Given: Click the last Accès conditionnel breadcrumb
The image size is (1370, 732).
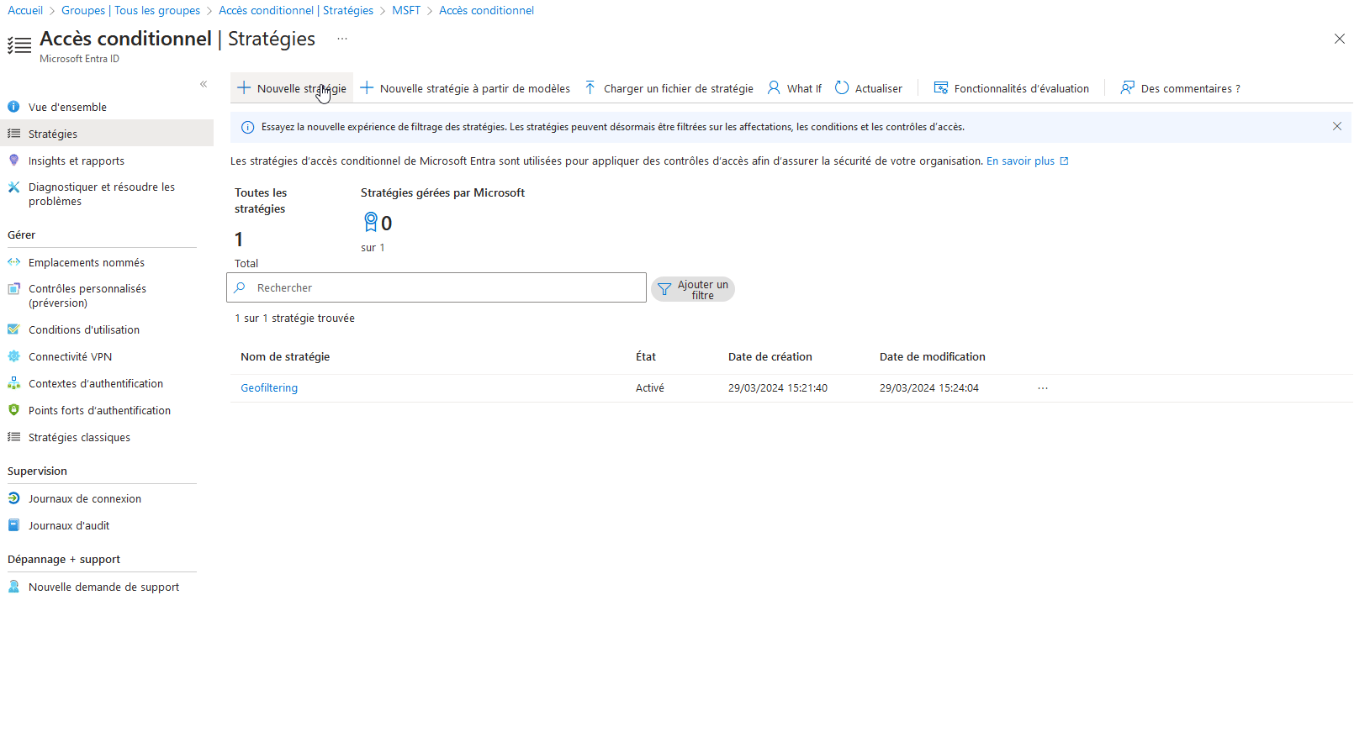Looking at the screenshot, I should point(486,10).
